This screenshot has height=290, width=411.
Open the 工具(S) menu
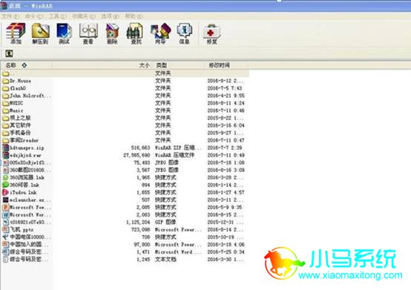coord(58,16)
